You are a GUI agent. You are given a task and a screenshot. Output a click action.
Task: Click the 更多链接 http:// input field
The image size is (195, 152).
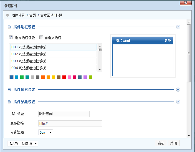[70, 123]
